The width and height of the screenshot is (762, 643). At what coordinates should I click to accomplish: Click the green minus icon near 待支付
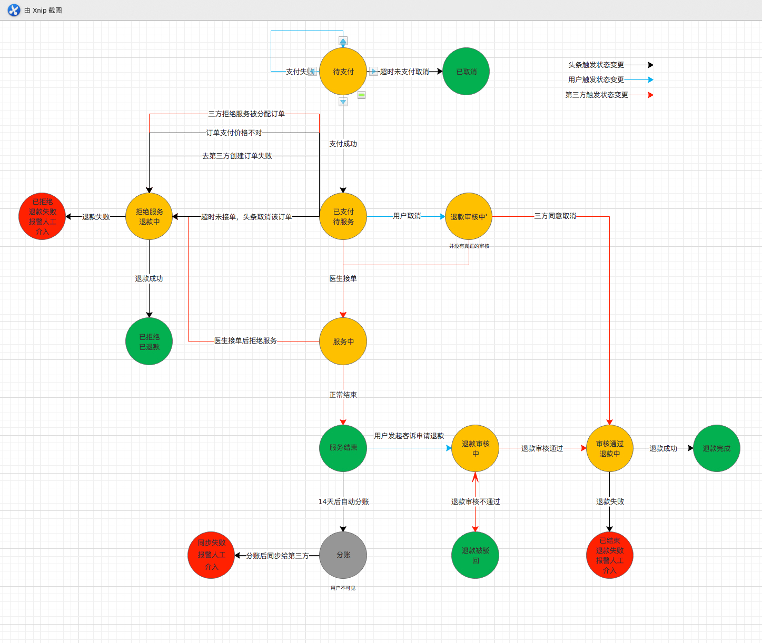pos(361,95)
